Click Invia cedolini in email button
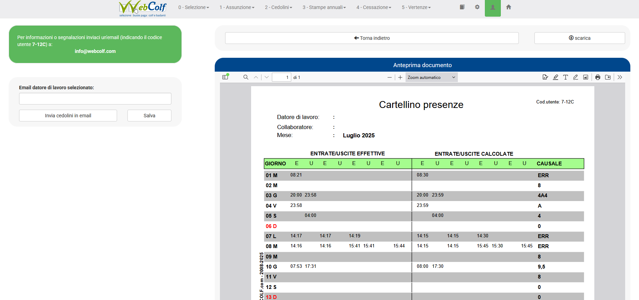Image resolution: width=639 pixels, height=300 pixels. point(68,116)
